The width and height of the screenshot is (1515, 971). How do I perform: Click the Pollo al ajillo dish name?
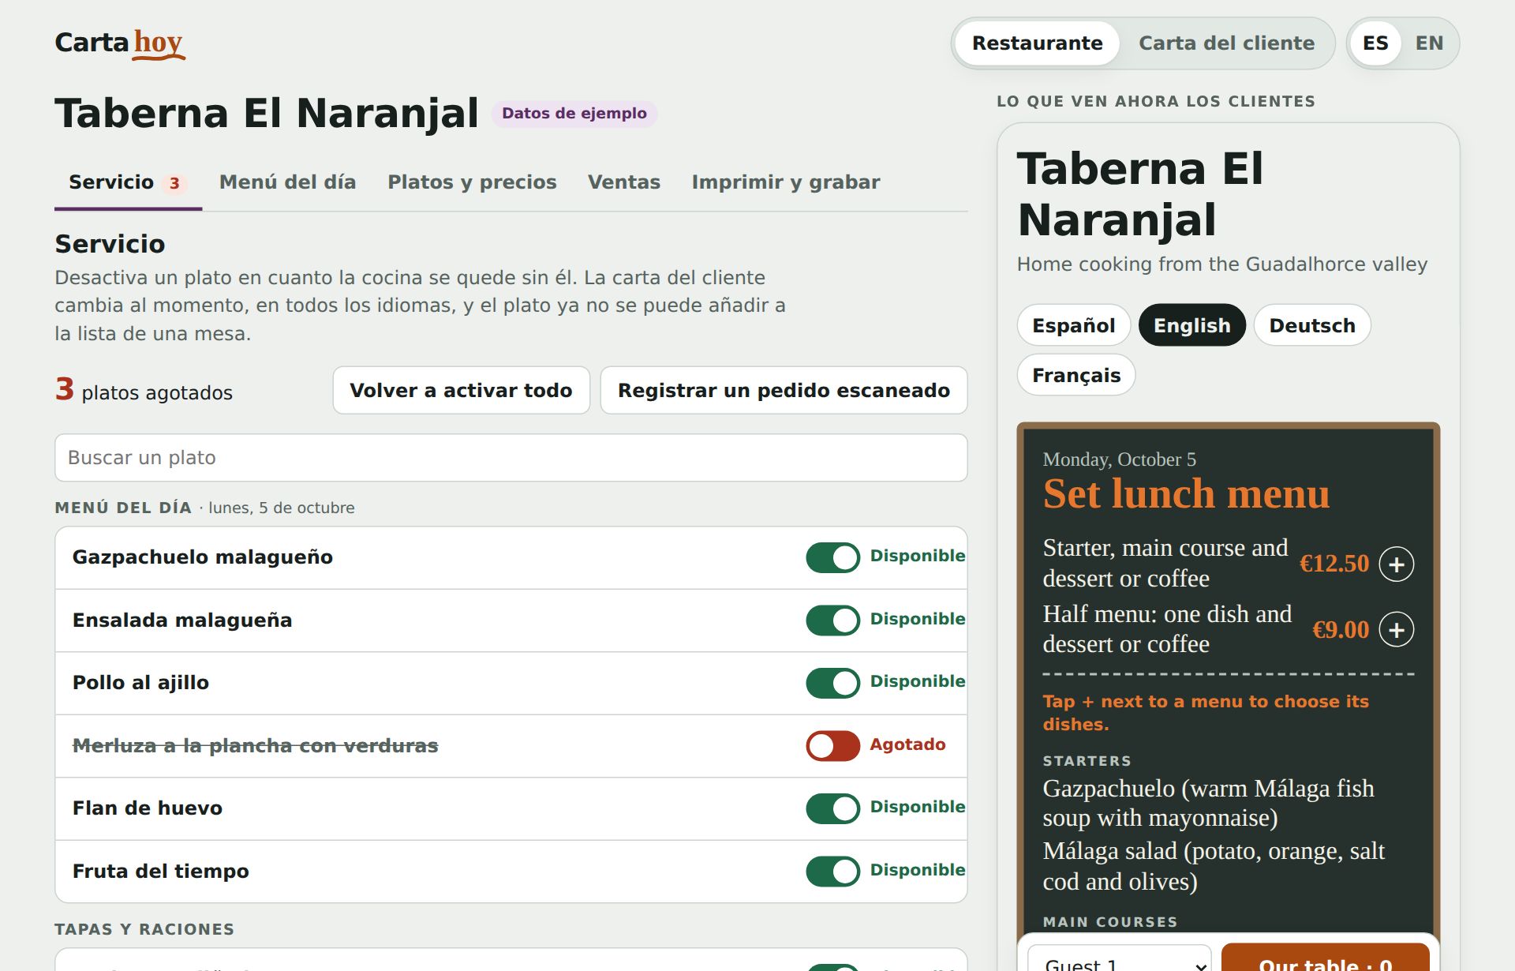tap(140, 683)
